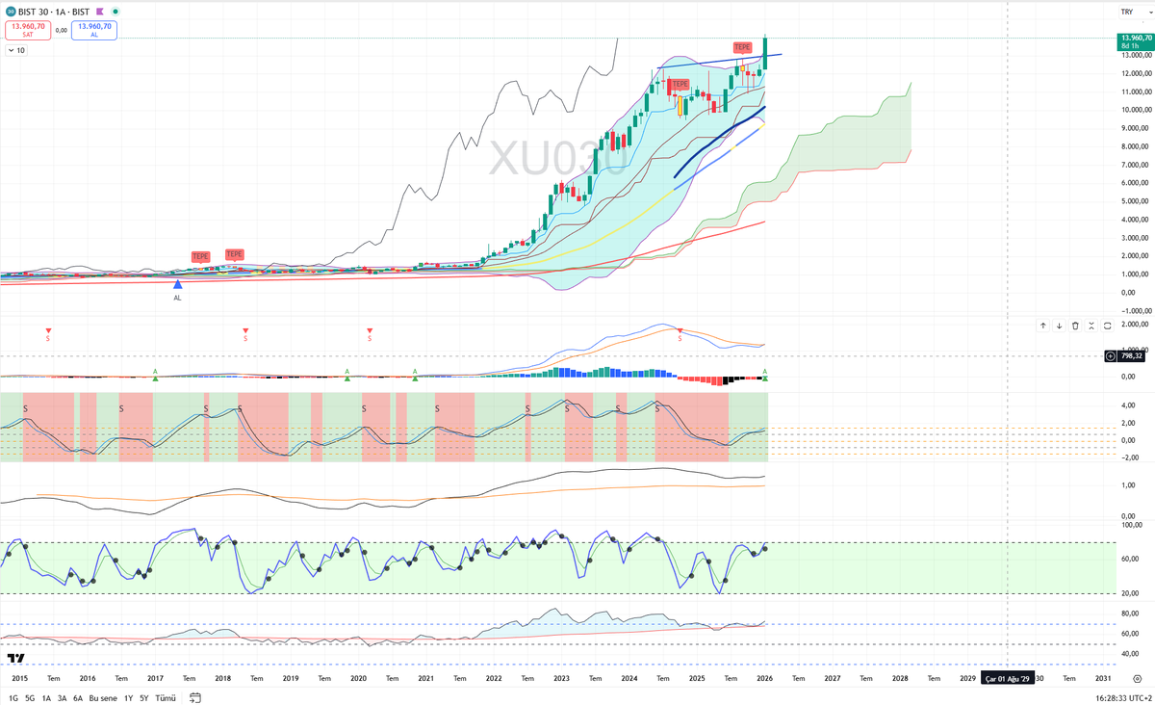This screenshot has height=705, width=1155.
Task: Click the Çar 01 Ağu '29 date label
Action: click(1007, 678)
